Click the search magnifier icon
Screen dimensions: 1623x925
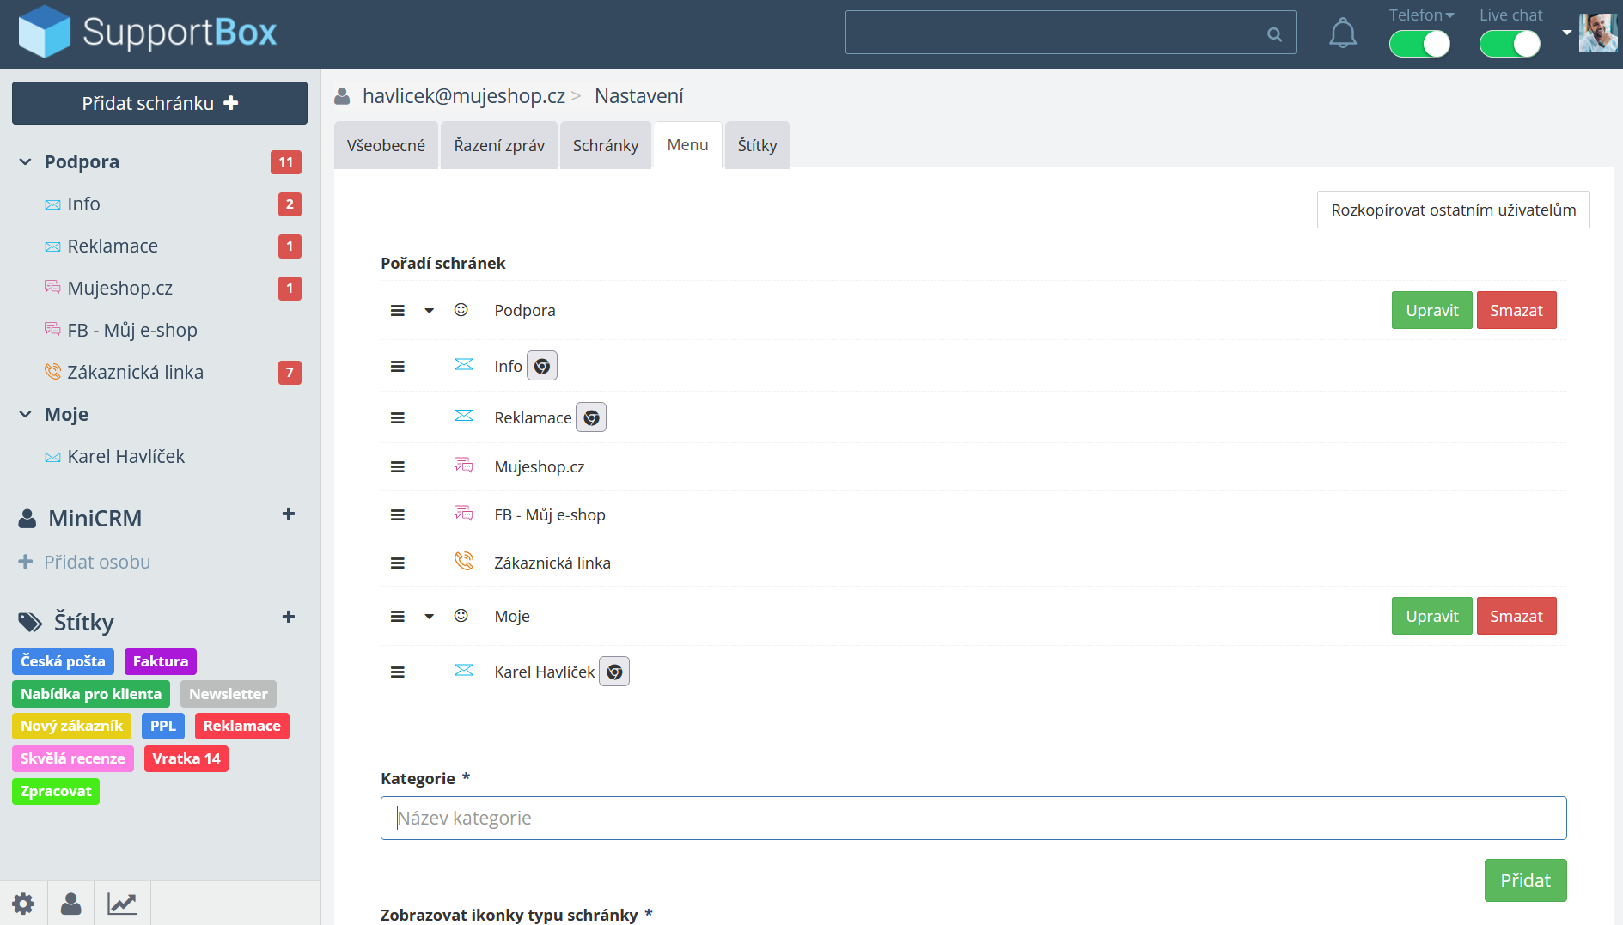[x=1274, y=33]
